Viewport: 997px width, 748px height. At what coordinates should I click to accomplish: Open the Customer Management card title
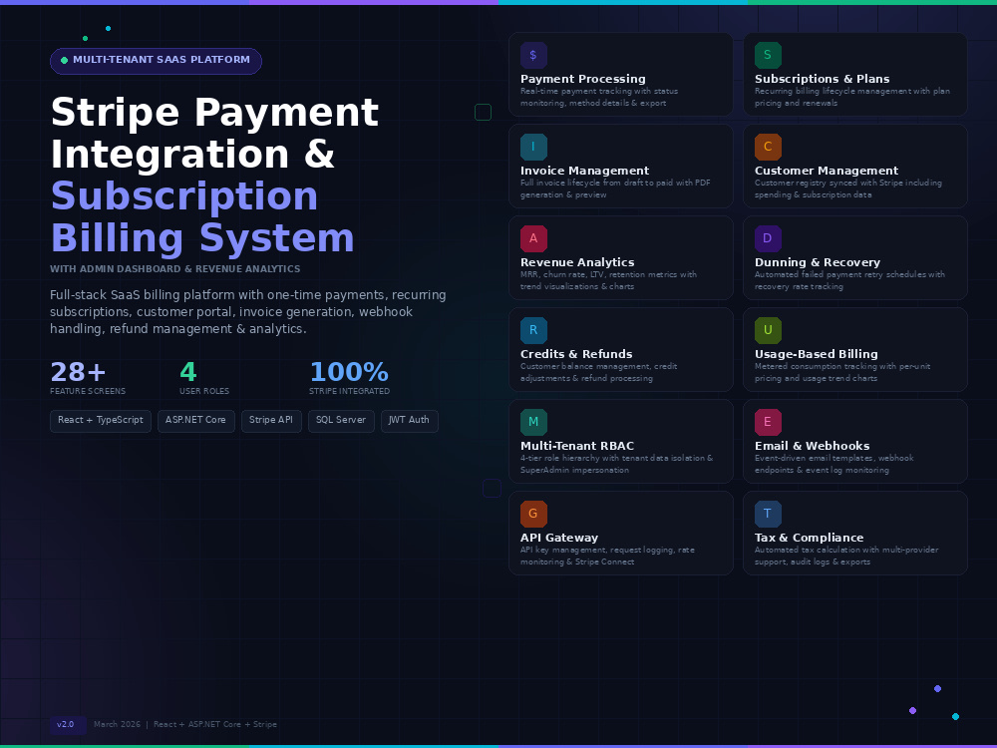click(x=827, y=171)
